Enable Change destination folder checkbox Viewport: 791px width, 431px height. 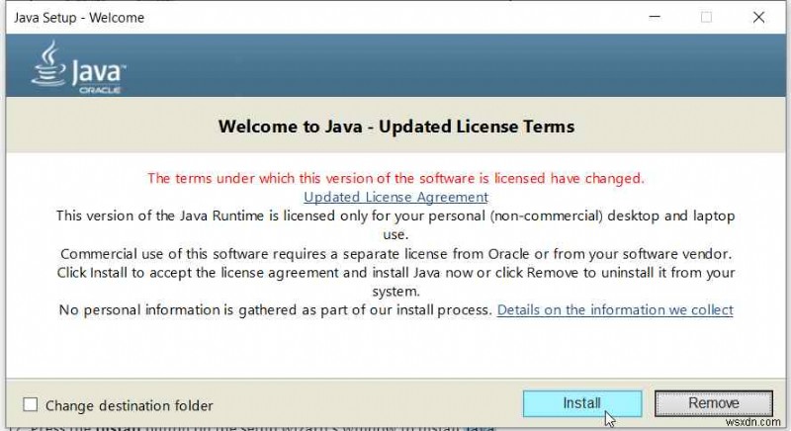(31, 404)
